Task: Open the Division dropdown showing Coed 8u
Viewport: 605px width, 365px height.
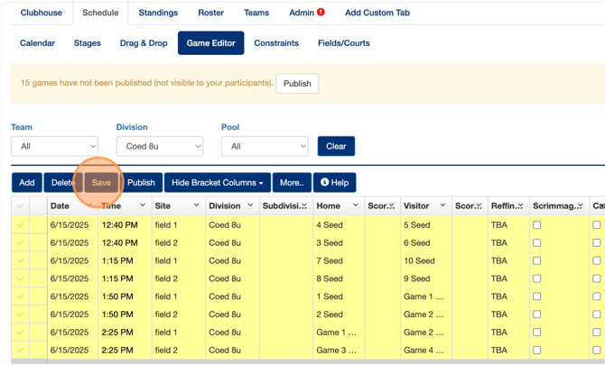Action: pos(159,146)
